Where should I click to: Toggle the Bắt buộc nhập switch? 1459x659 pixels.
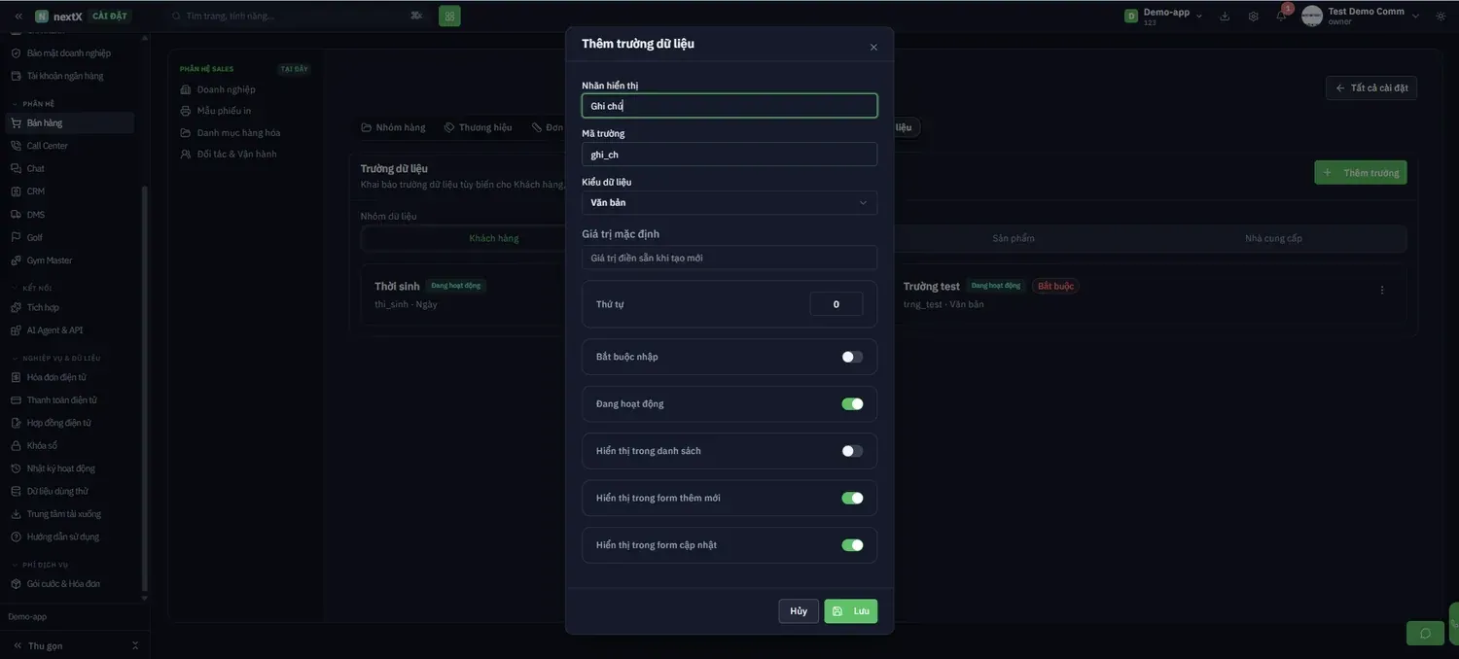tap(852, 357)
